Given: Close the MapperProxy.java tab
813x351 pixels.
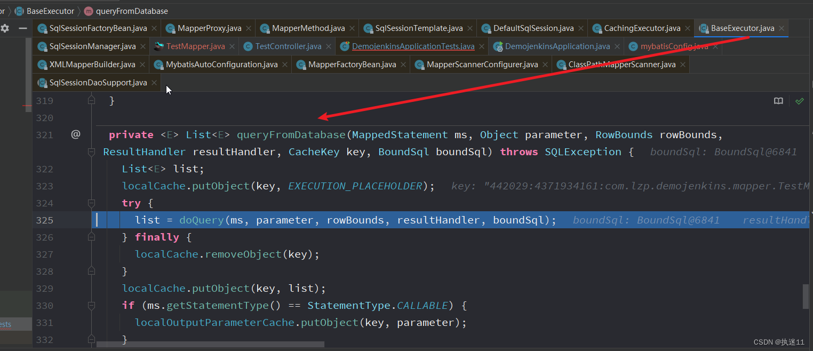Looking at the screenshot, I should 249,28.
